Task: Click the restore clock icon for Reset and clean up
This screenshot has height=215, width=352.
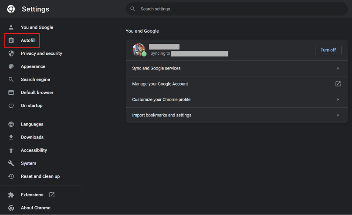Action: click(11, 176)
